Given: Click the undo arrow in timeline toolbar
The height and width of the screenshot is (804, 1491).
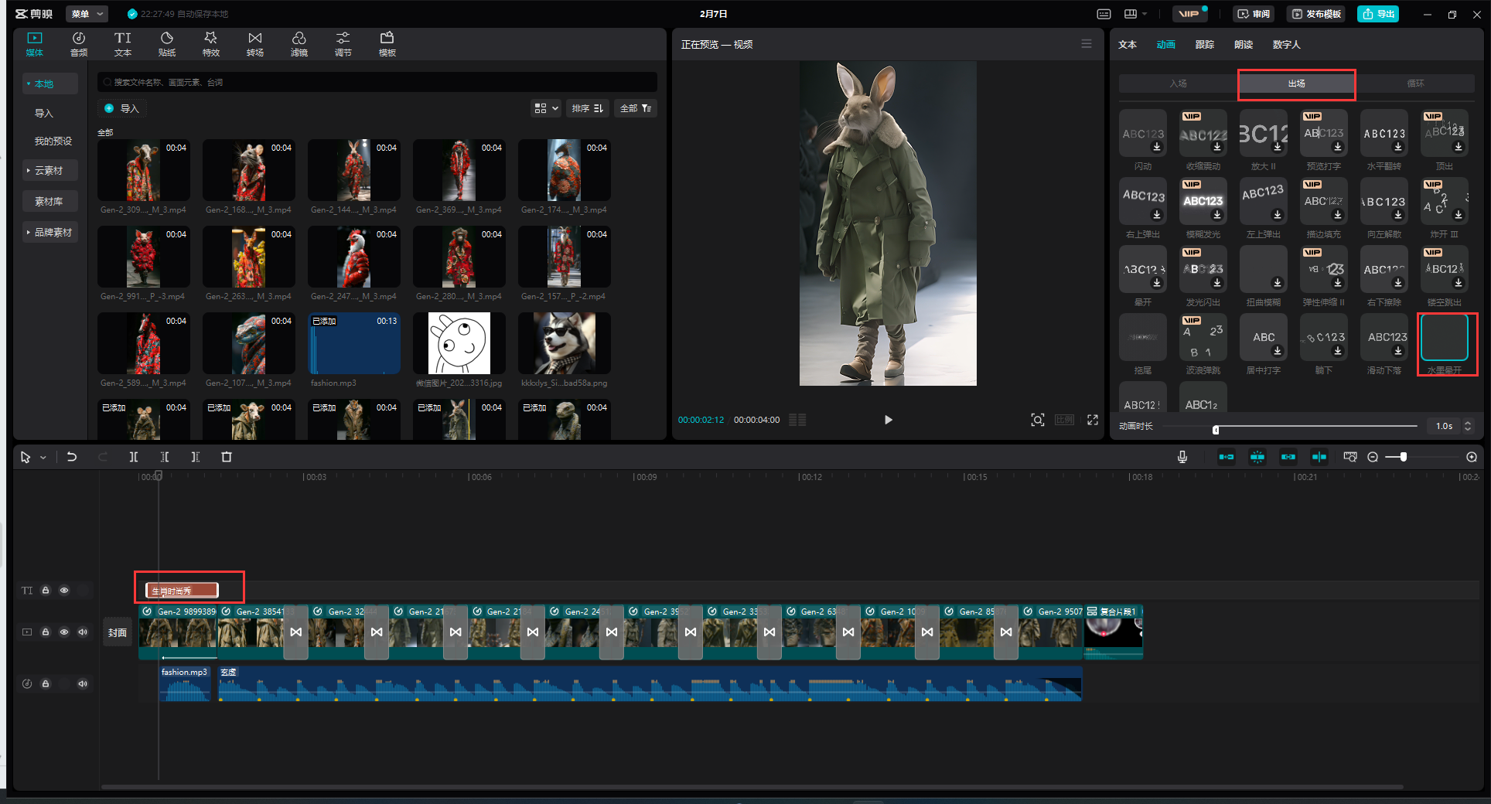Looking at the screenshot, I should click(72, 457).
